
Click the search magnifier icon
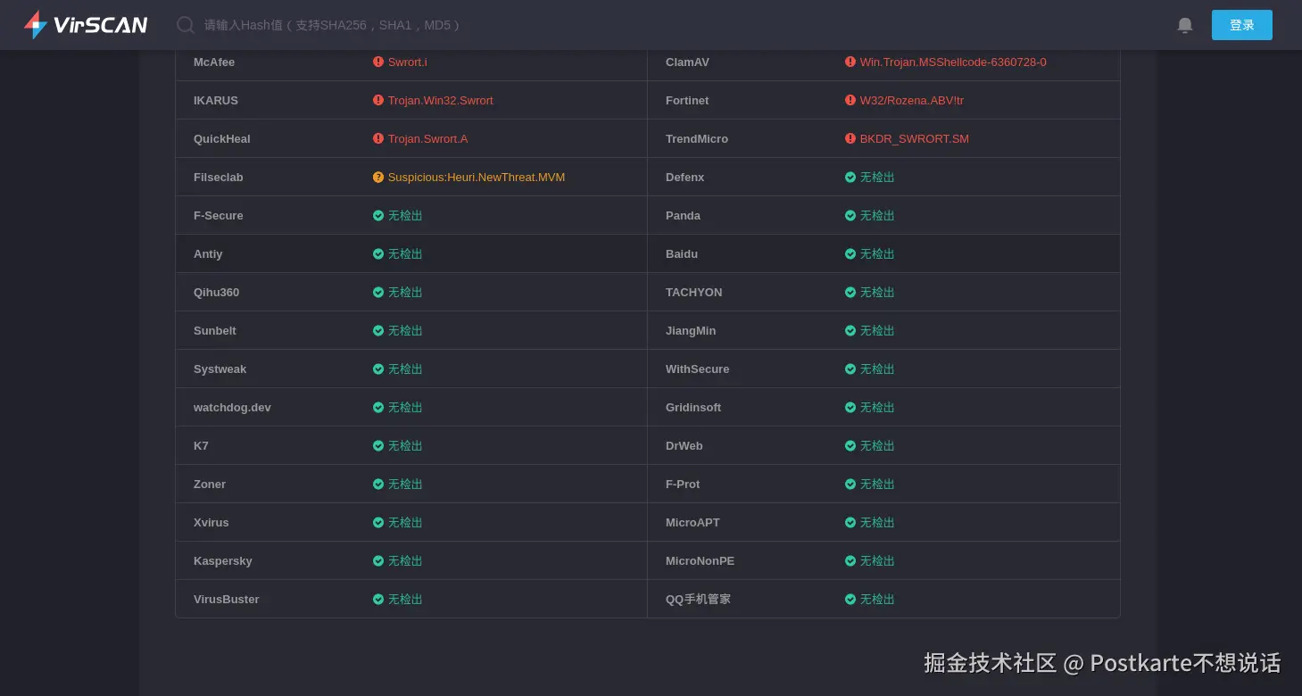coord(186,25)
